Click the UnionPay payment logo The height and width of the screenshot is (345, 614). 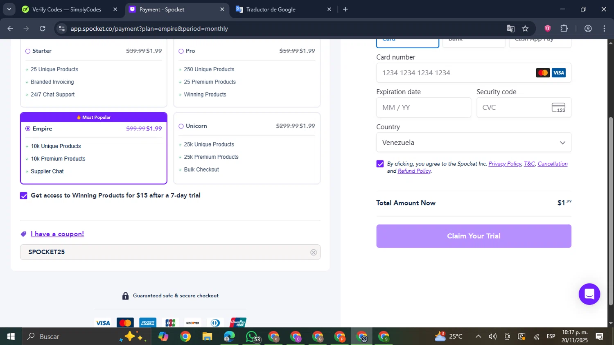238,323
